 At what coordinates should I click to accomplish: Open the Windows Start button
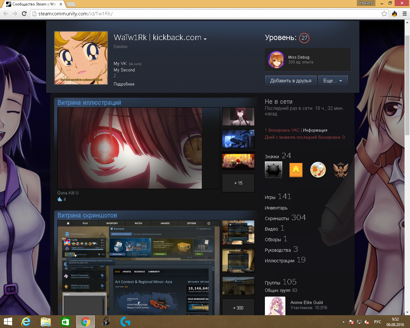click(8, 322)
